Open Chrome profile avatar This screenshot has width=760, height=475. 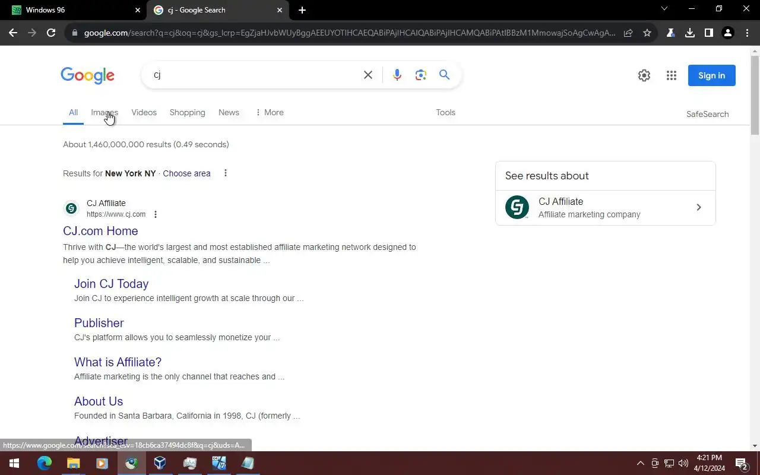coord(728,33)
